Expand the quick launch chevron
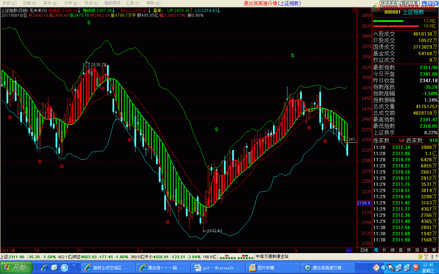Image resolution: width=439 pixels, height=274 pixels. [73, 265]
